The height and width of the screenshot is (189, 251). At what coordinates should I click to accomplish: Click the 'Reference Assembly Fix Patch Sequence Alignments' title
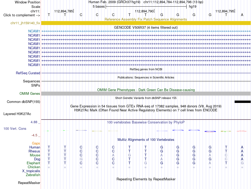point(146,19)
